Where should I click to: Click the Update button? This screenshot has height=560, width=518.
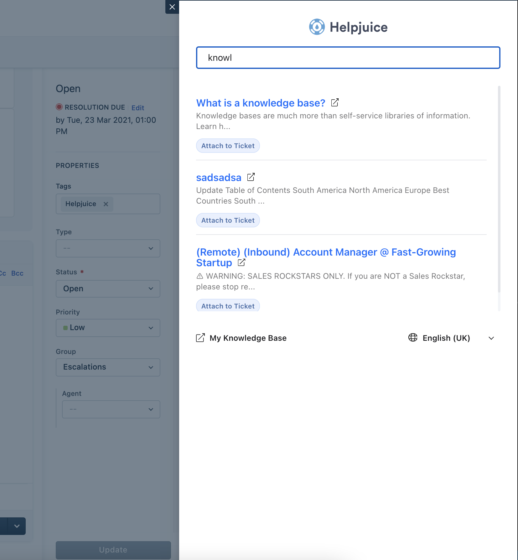(x=113, y=550)
